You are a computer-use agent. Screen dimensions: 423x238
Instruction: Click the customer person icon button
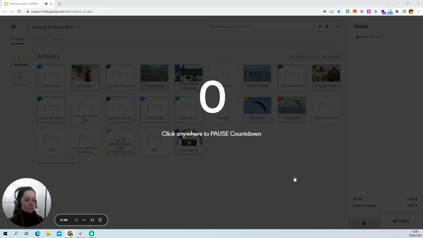(364, 223)
